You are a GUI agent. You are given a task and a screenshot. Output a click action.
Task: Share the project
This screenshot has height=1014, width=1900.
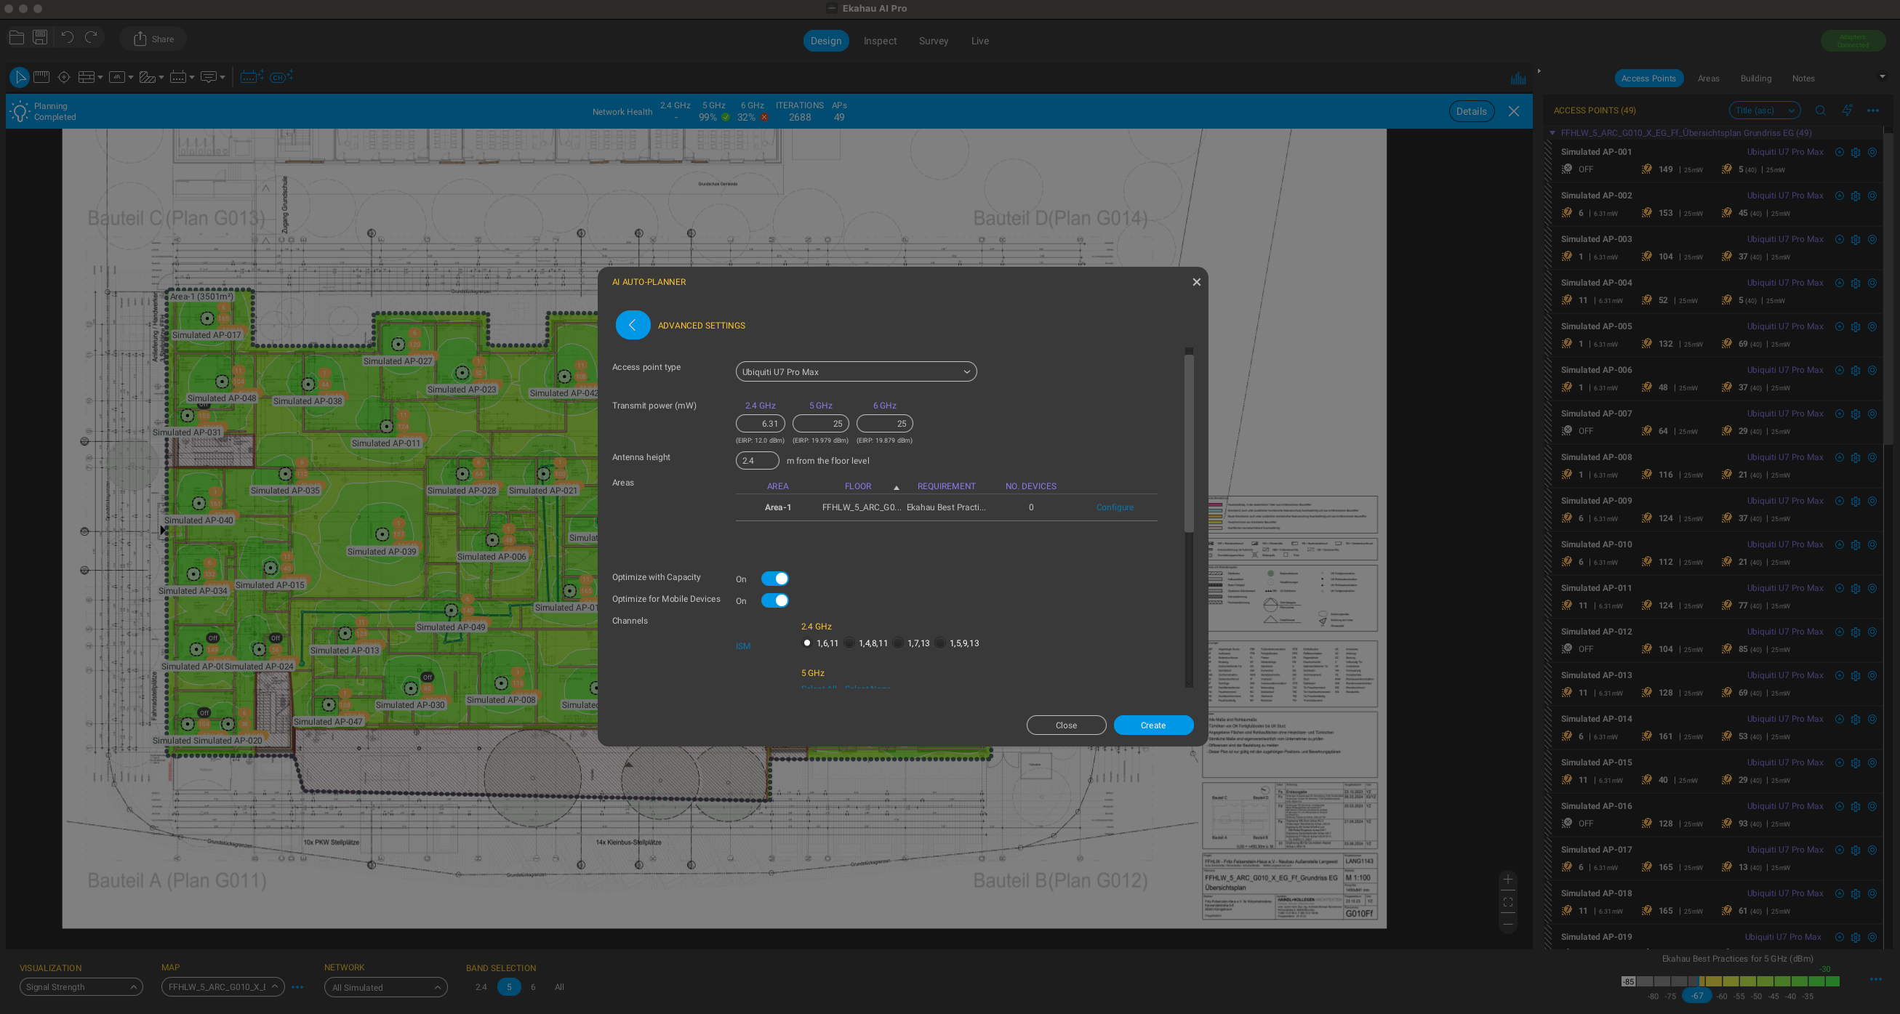pyautogui.click(x=154, y=39)
